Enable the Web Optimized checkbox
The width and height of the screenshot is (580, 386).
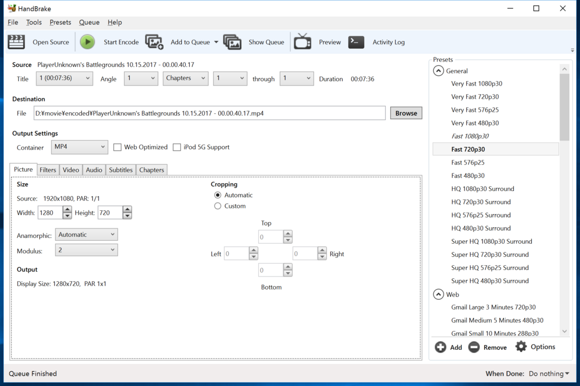click(117, 147)
